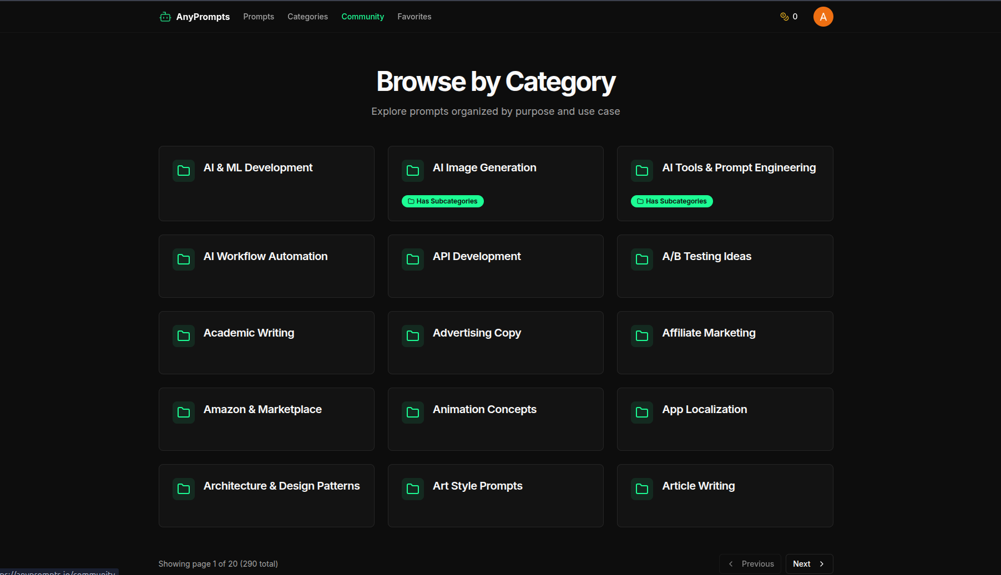Expand subcategories under AI Tools & Prompt Engineering
This screenshot has height=575, width=1001.
(x=671, y=201)
